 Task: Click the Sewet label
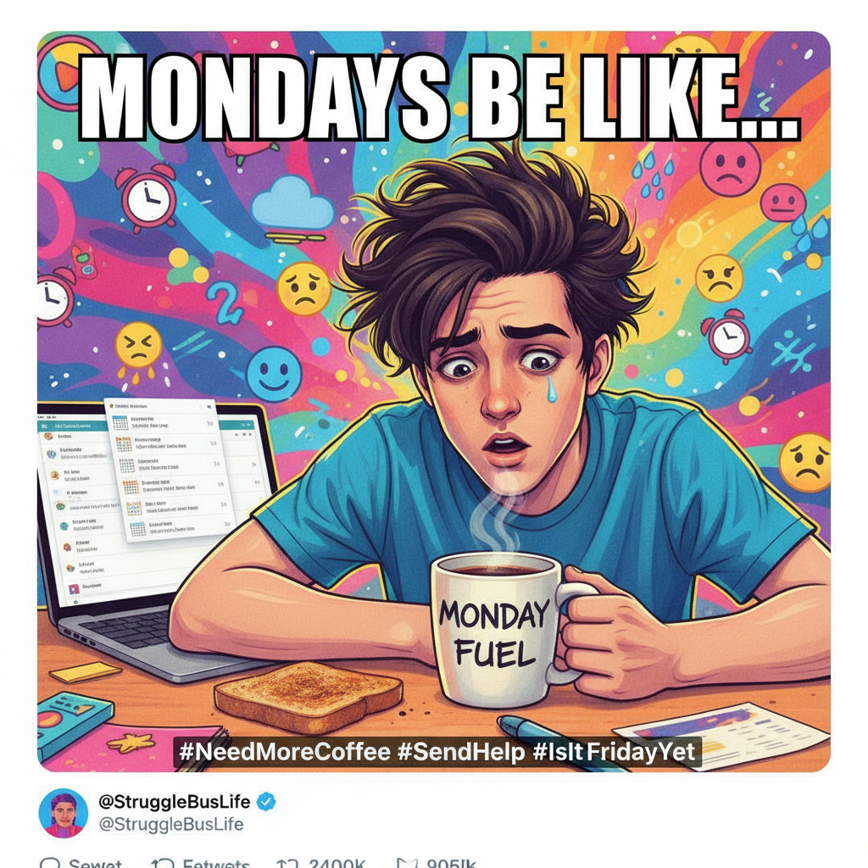pyautogui.click(x=95, y=863)
